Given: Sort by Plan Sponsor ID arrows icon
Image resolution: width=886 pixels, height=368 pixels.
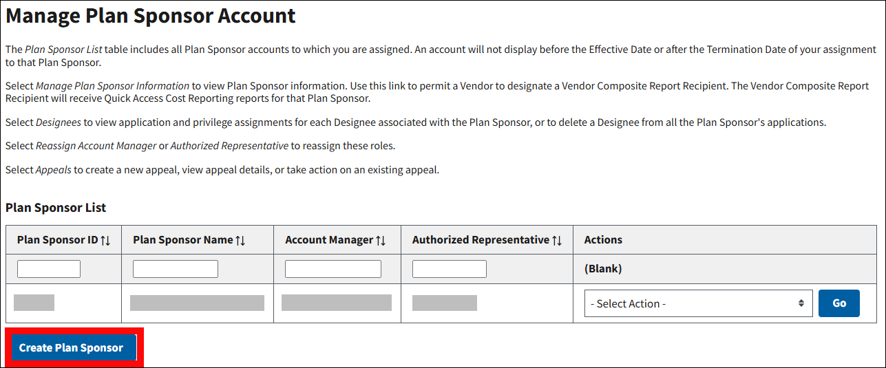Looking at the screenshot, I should (105, 240).
